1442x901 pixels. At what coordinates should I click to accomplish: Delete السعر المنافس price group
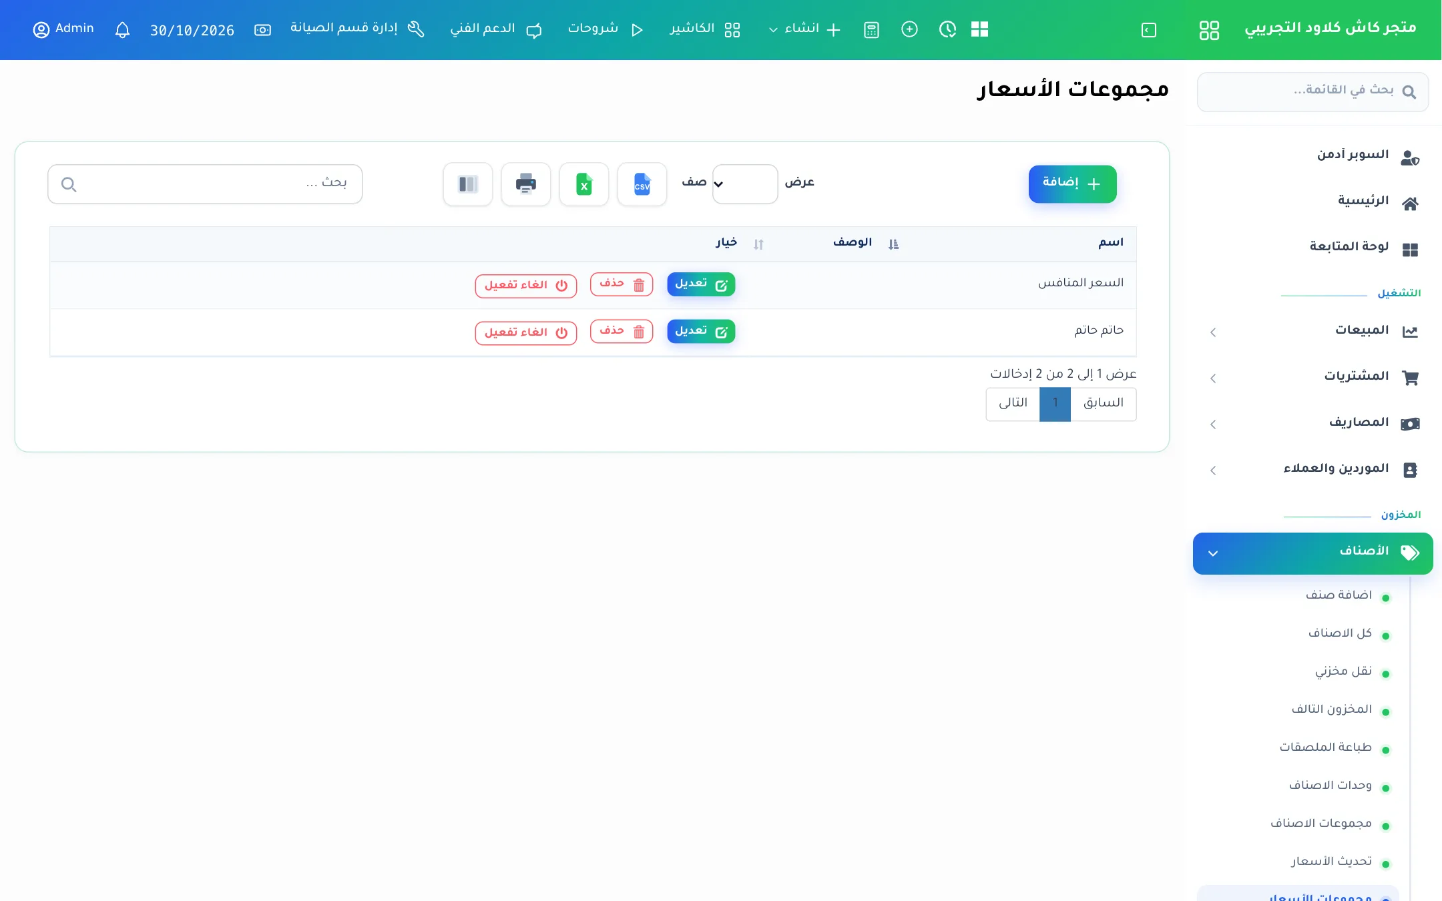[622, 284]
